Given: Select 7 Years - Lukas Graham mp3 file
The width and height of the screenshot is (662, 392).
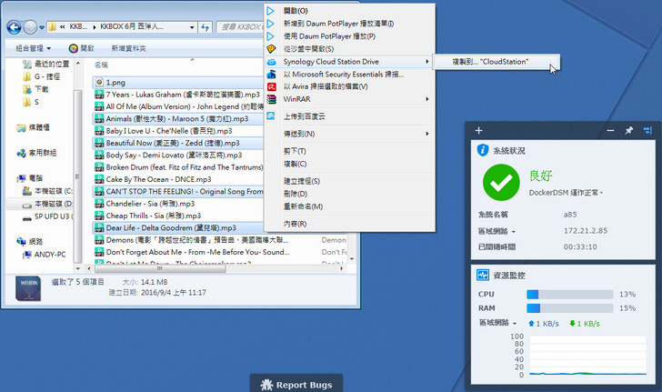Looking at the screenshot, I should pos(178,95).
